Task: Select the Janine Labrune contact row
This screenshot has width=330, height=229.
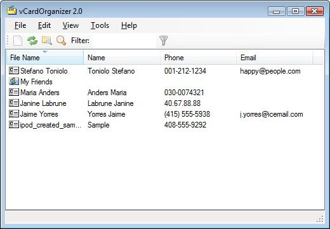Action: [165, 103]
